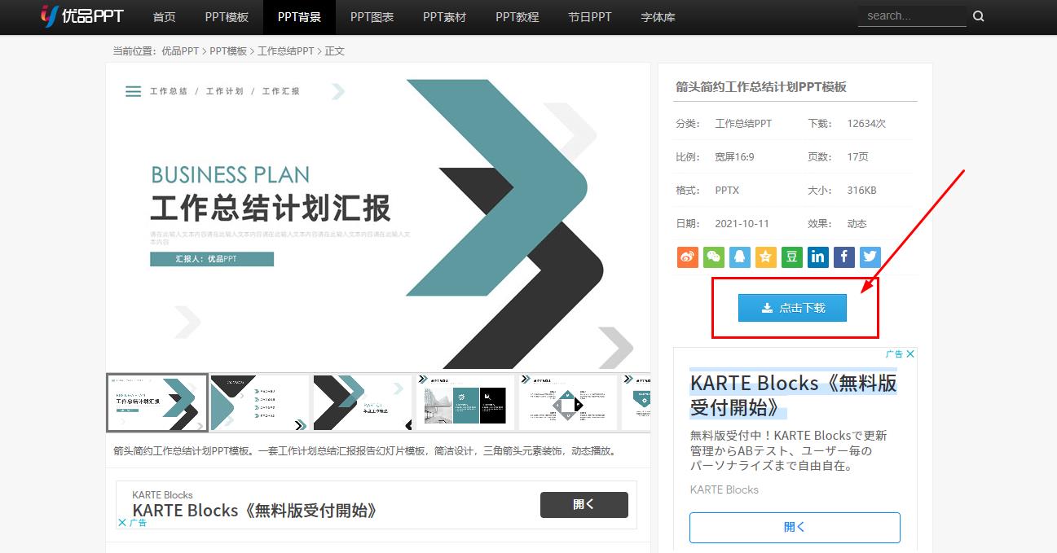Share the template via WeChat
1057x553 pixels.
(x=713, y=257)
